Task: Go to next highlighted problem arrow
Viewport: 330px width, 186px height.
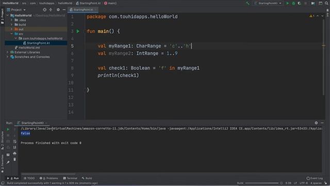Action: (x=322, y=16)
